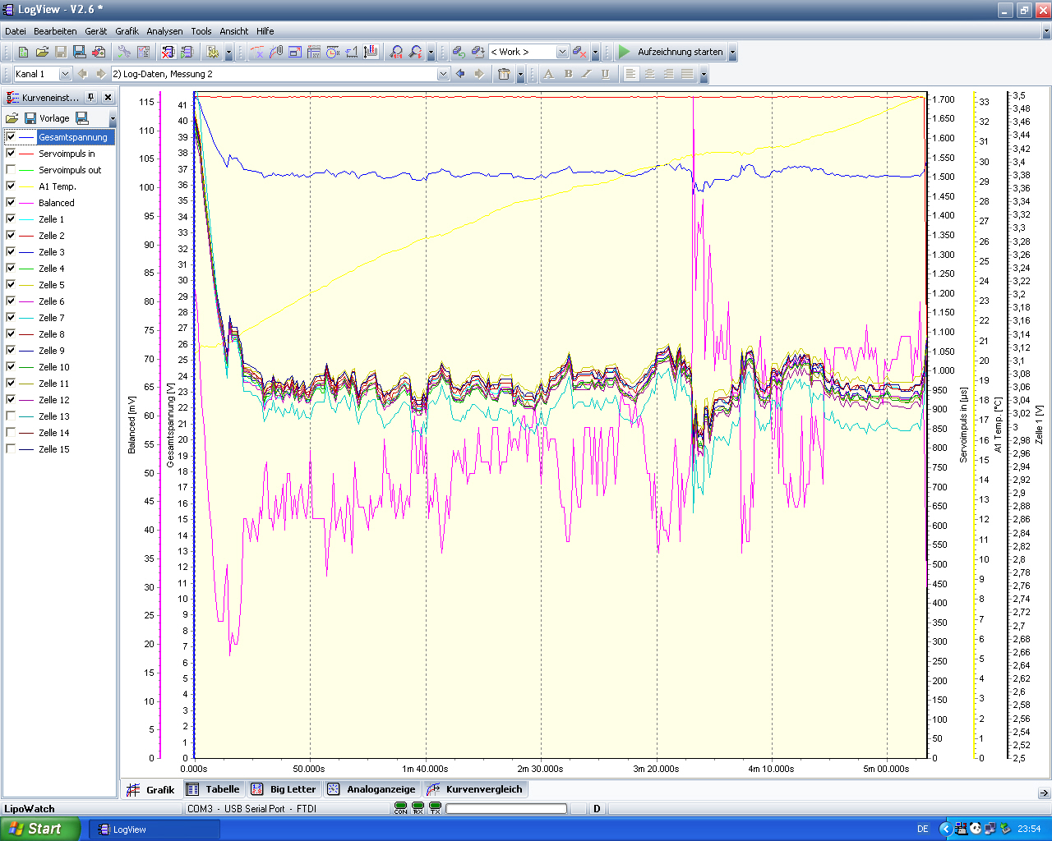1052x841 pixels.
Task: Click the disk icon left of Vorlage
Action: coord(30,118)
